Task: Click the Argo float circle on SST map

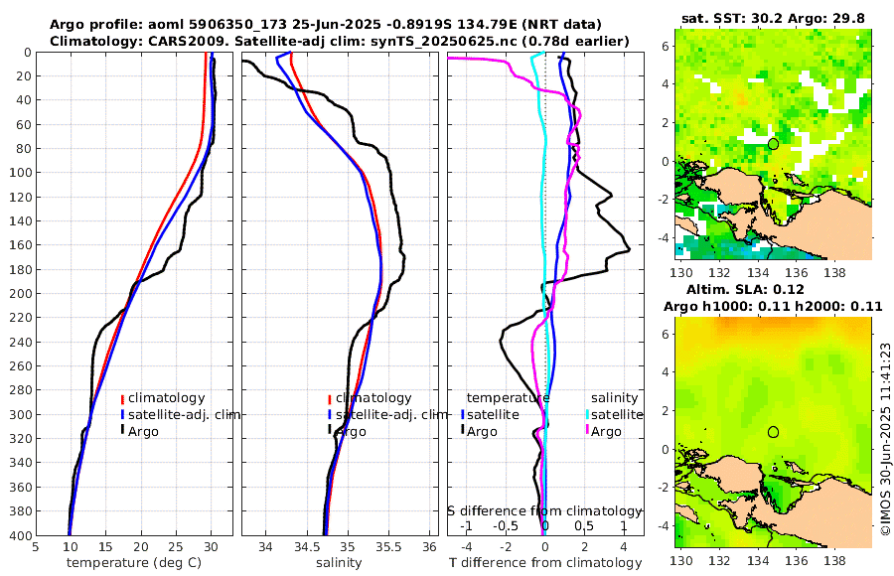Action: pos(773,144)
